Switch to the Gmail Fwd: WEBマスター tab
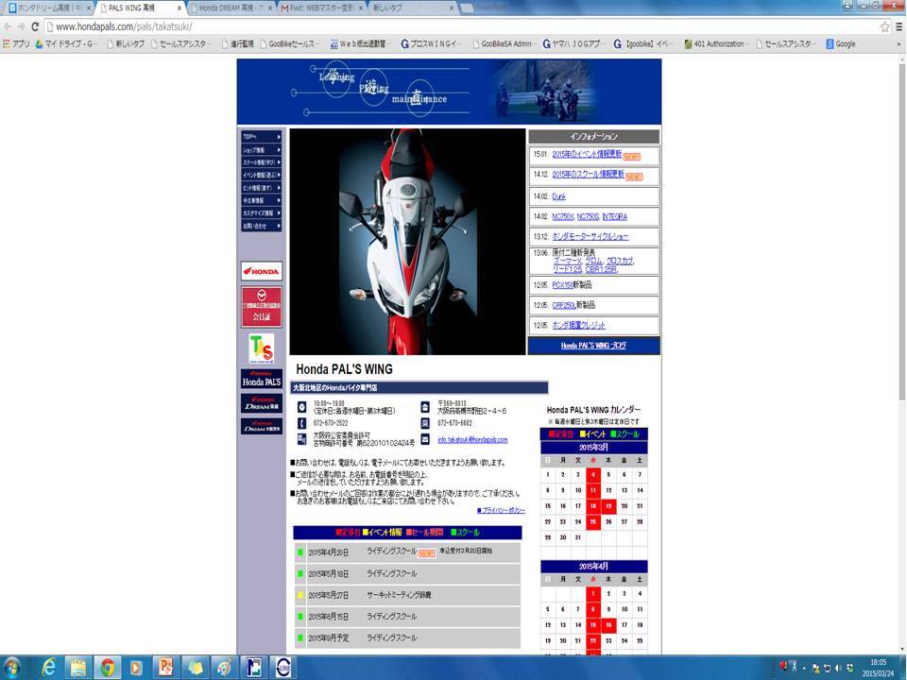The image size is (907, 680). click(321, 8)
